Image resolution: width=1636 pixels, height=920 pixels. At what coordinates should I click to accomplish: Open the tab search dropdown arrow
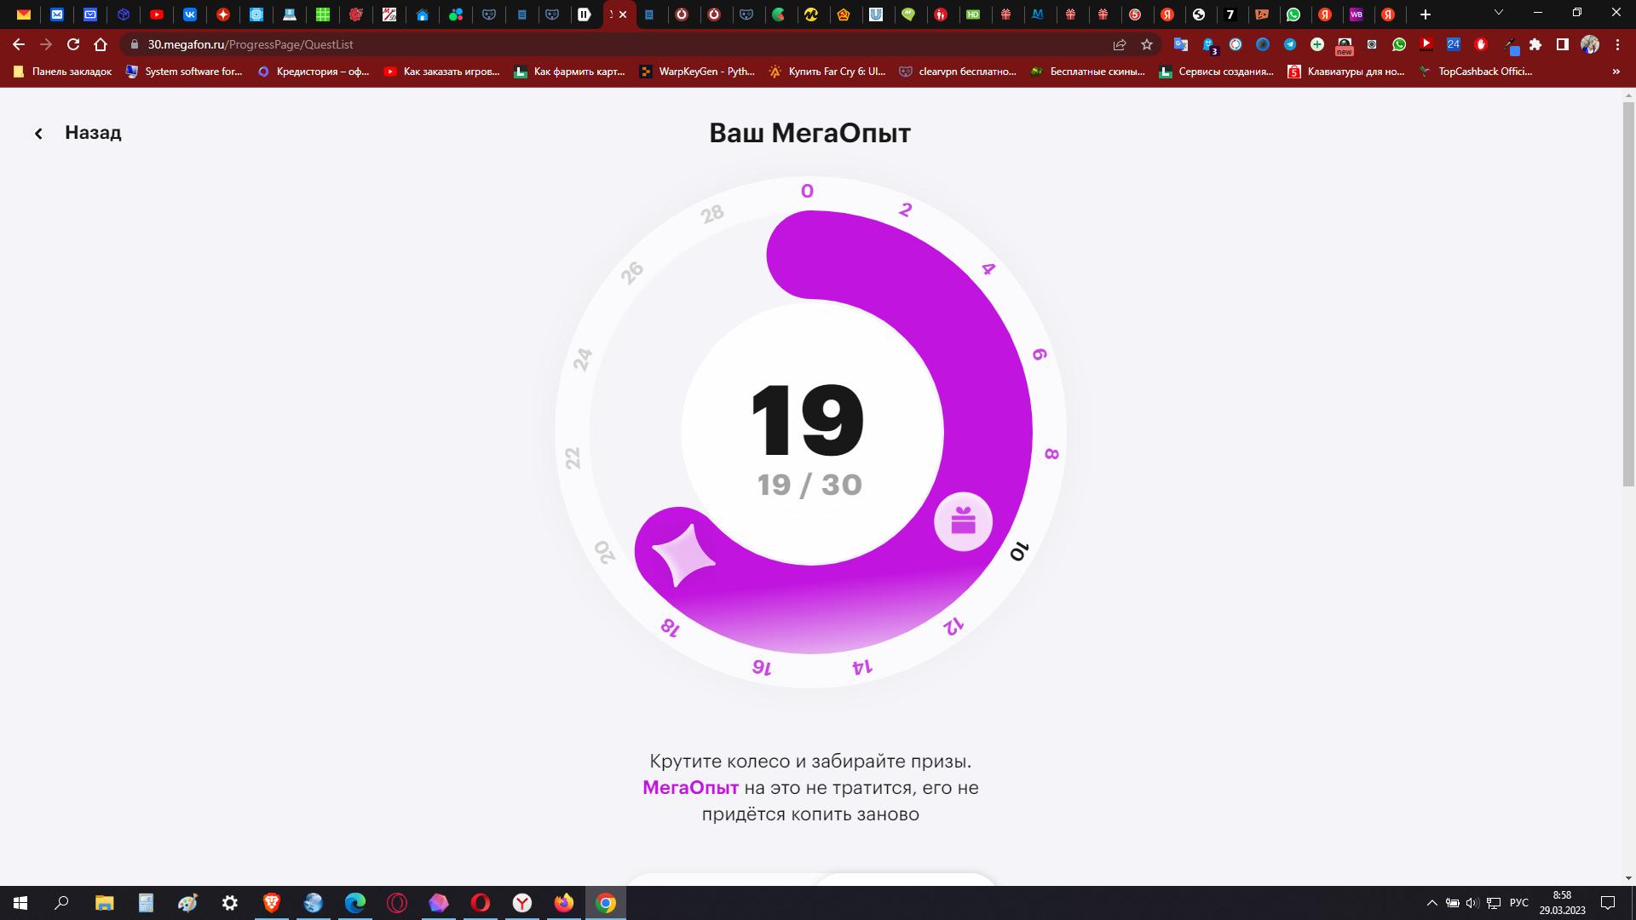click(1499, 13)
